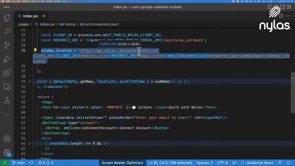The height and width of the screenshot is (166, 295).
Task: Click the lightbulb code action on line 35
Action: pos(35,50)
